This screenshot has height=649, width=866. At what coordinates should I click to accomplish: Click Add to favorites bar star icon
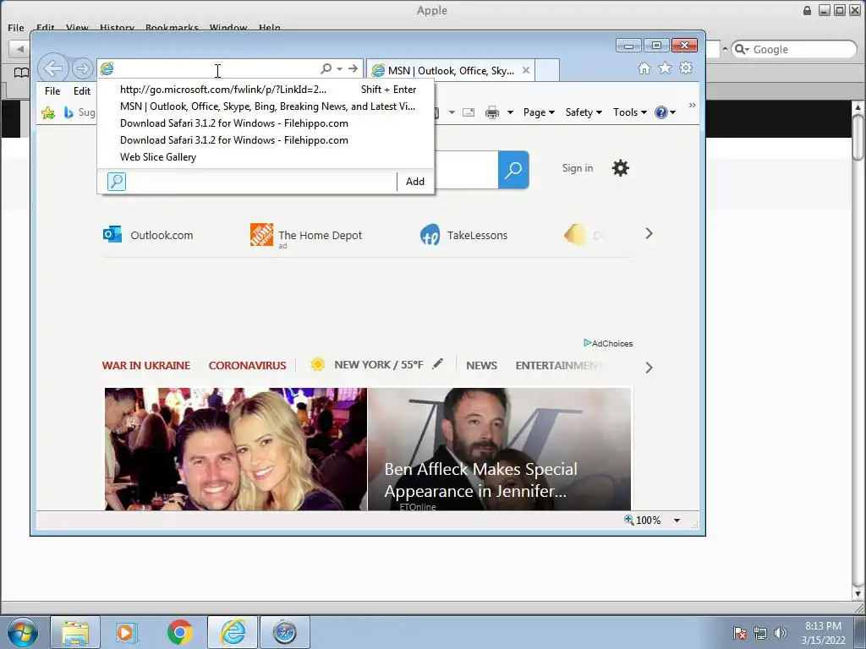[x=48, y=112]
